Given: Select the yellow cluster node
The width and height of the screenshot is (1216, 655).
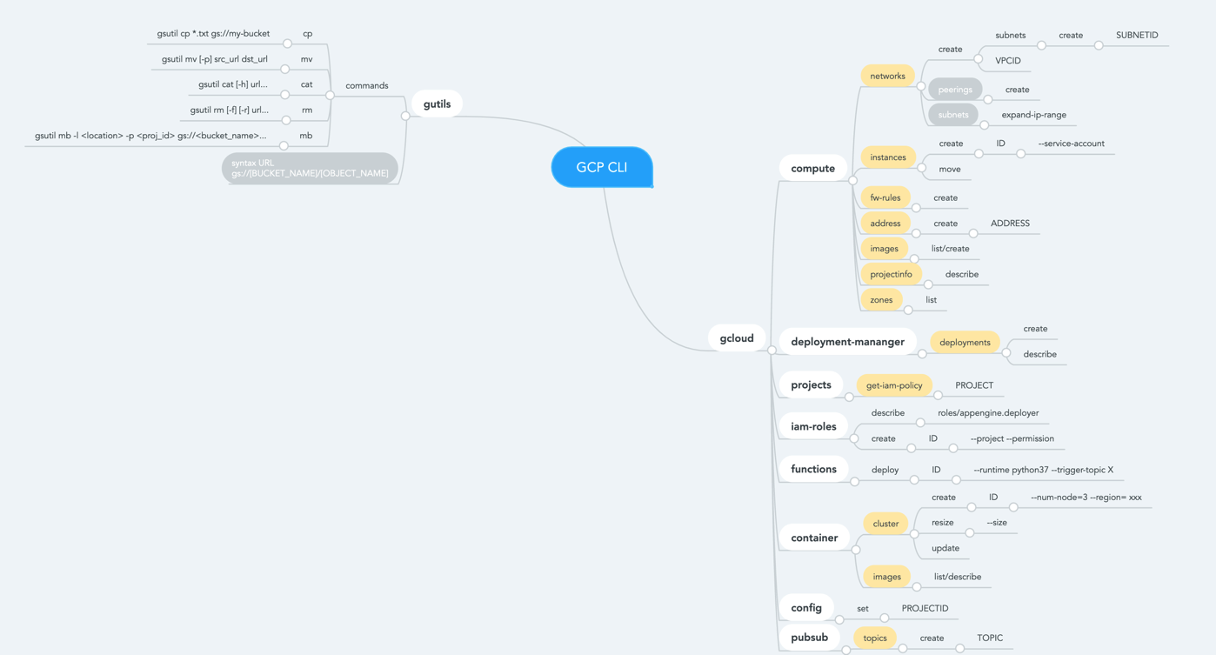Looking at the screenshot, I should tap(885, 524).
